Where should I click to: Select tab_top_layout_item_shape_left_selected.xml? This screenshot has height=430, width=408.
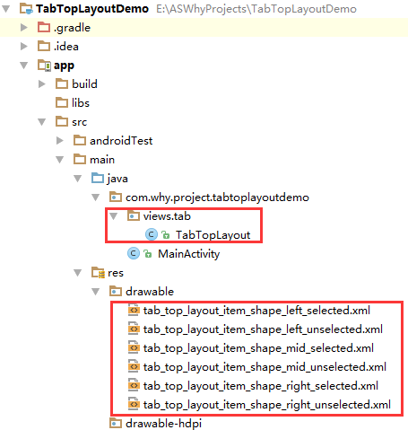(x=256, y=311)
